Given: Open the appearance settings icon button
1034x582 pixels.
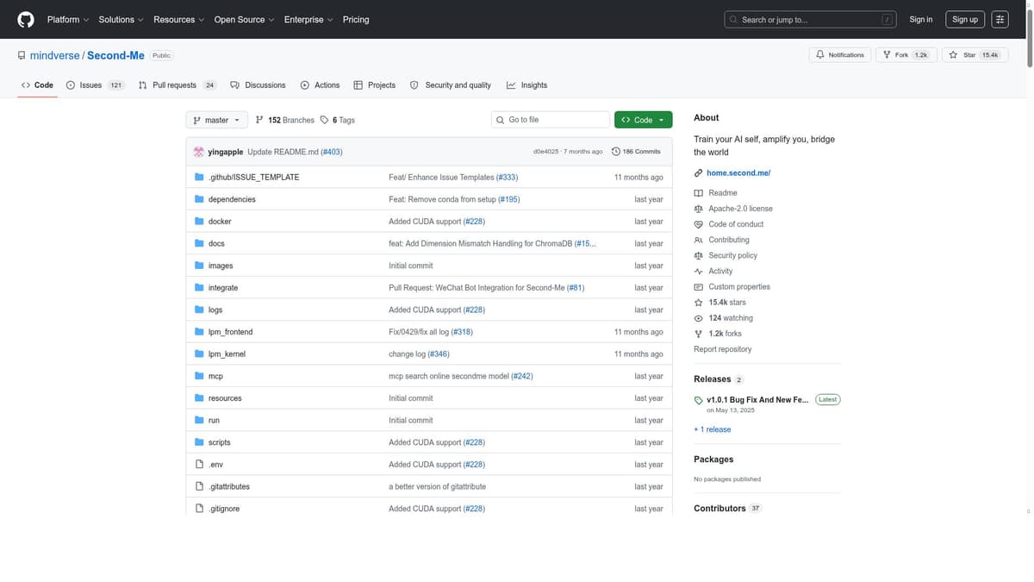Looking at the screenshot, I should click(1000, 19).
